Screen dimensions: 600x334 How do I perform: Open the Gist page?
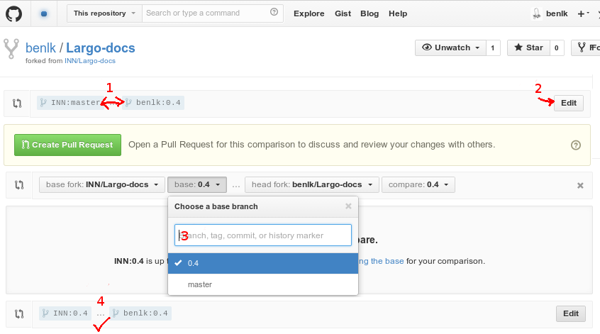(x=343, y=13)
